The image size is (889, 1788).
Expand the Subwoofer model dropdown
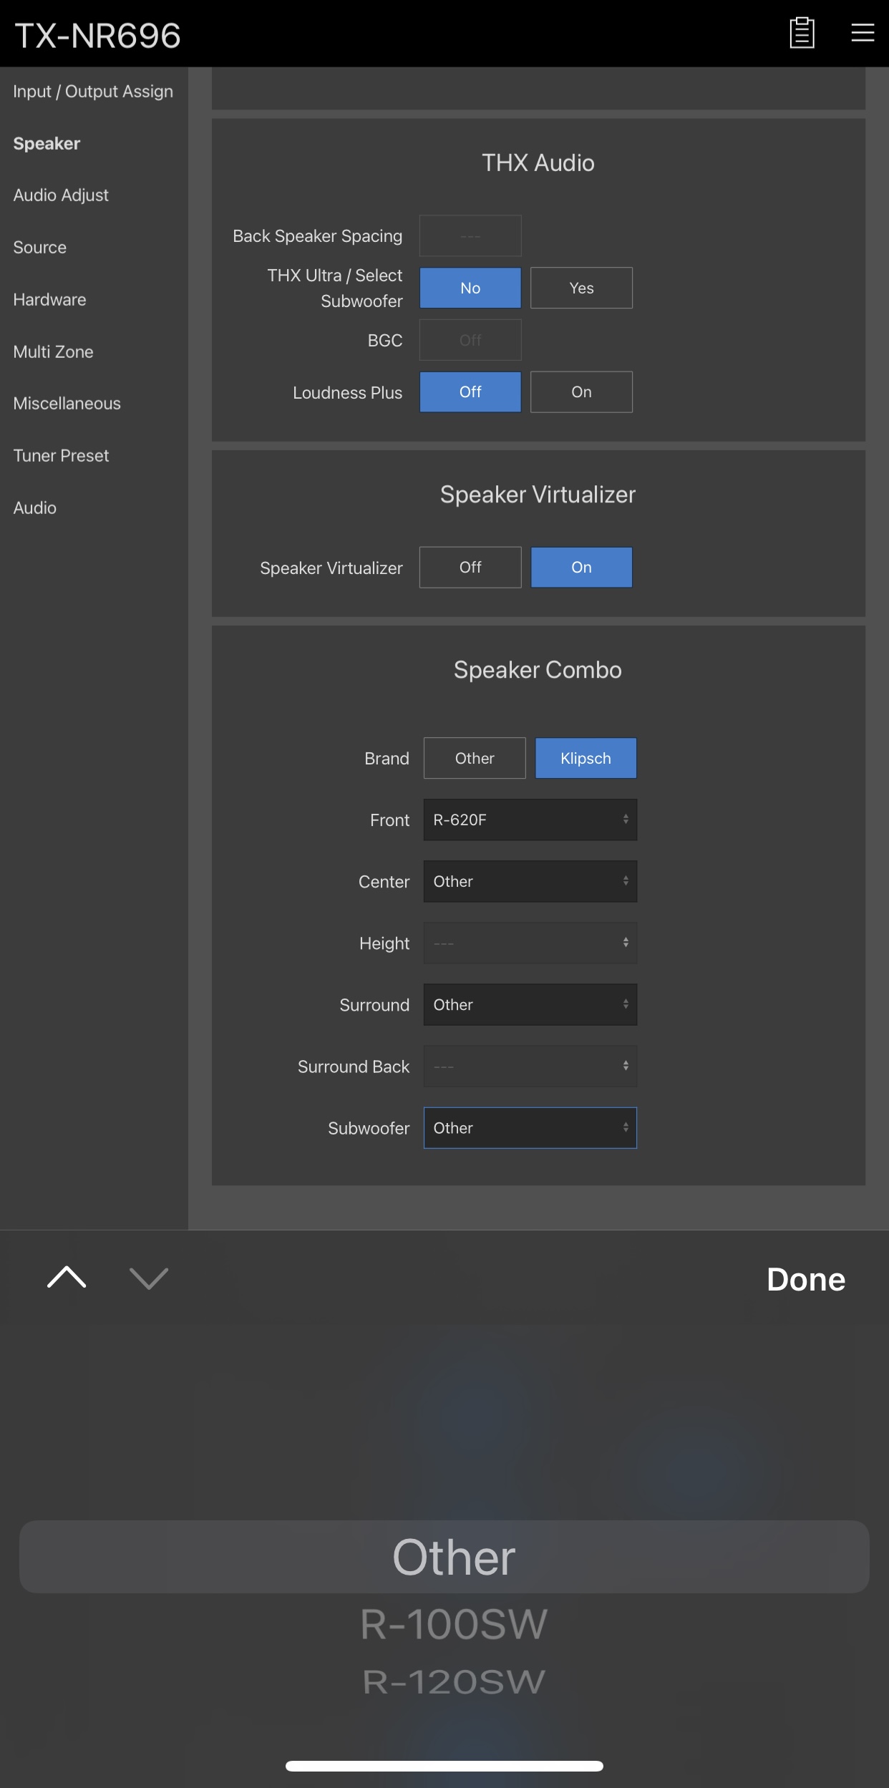click(530, 1128)
